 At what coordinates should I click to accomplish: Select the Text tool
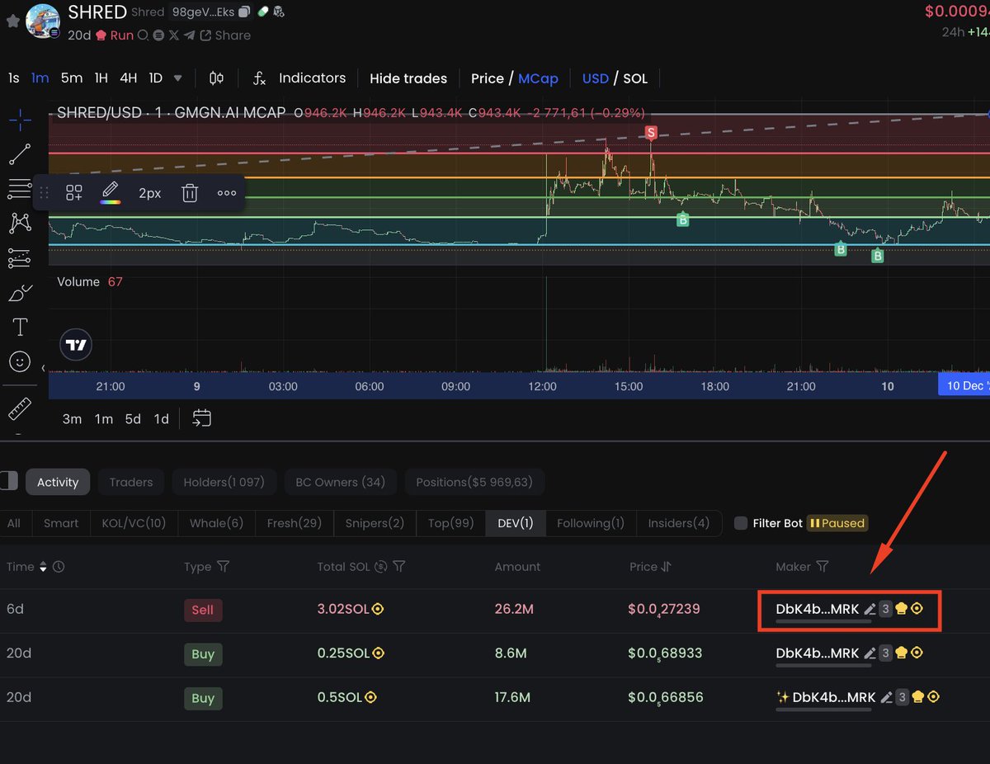point(20,328)
